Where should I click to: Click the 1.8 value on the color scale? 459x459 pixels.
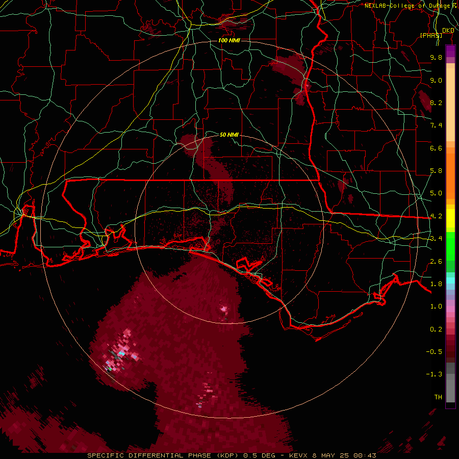(436, 284)
